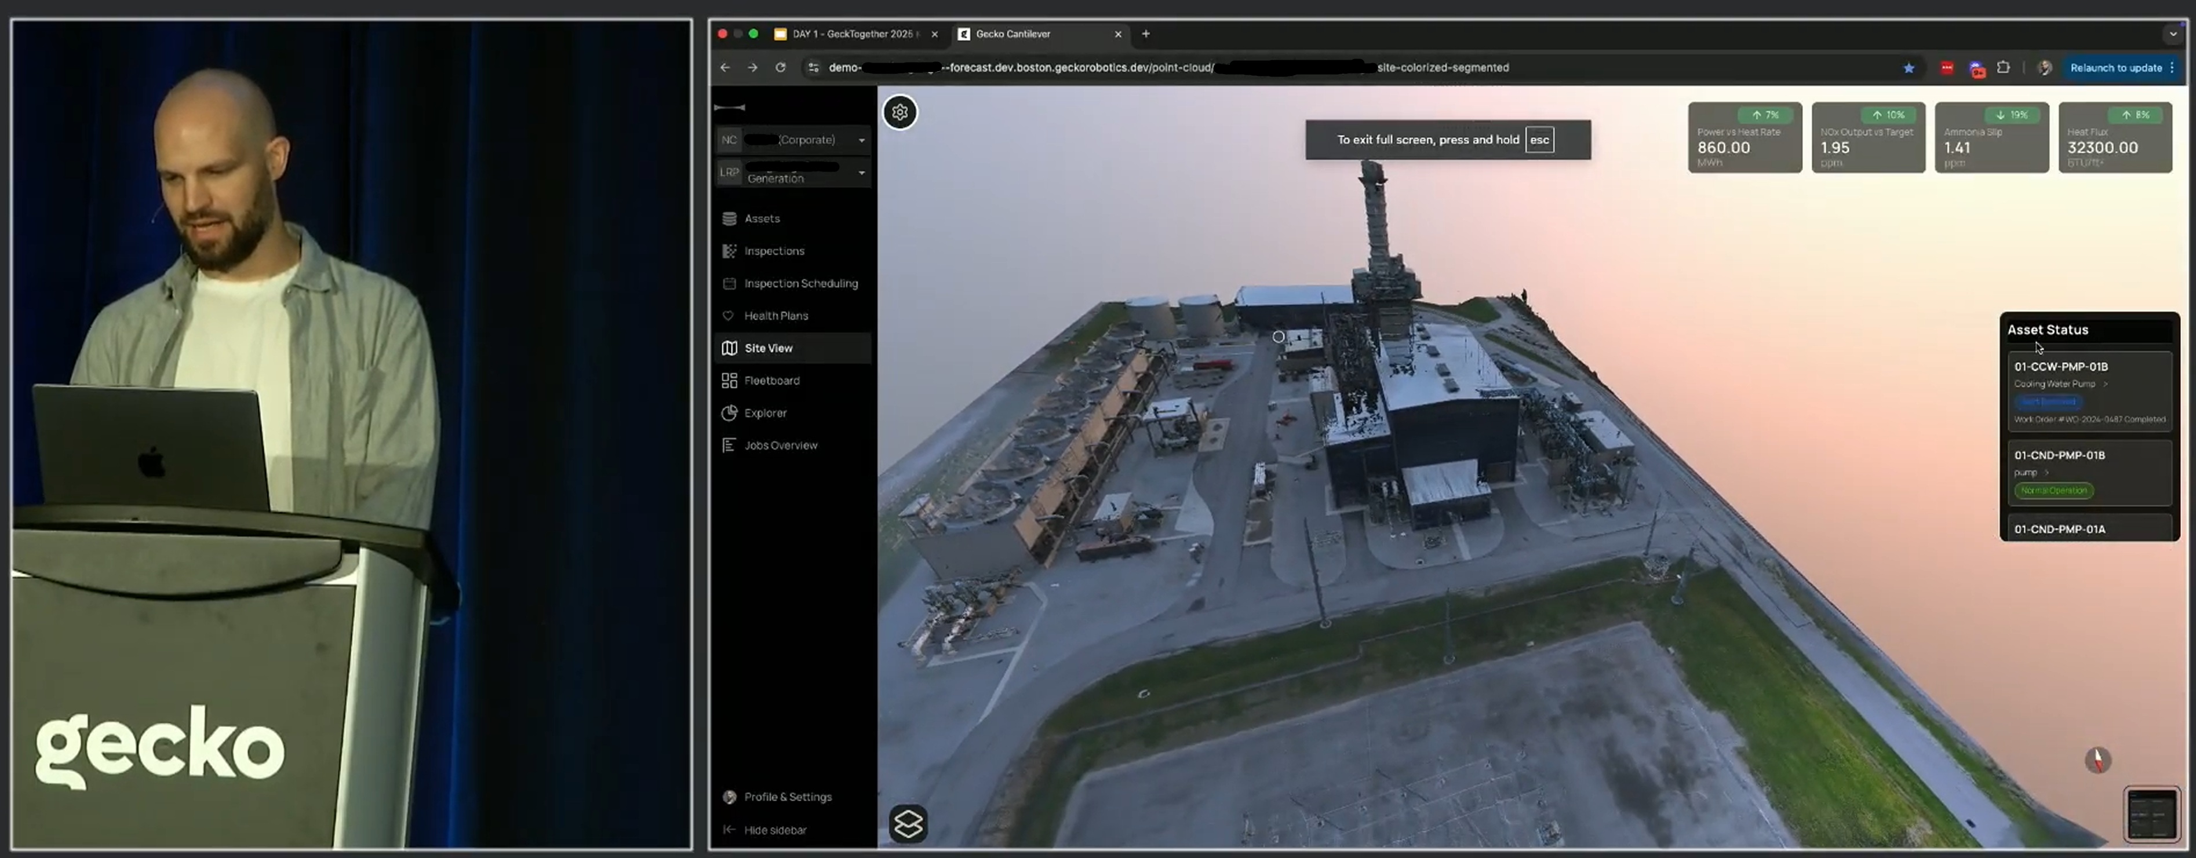Open Assets from the sidebar
Image resolution: width=2196 pixels, height=858 pixels.
(762, 219)
